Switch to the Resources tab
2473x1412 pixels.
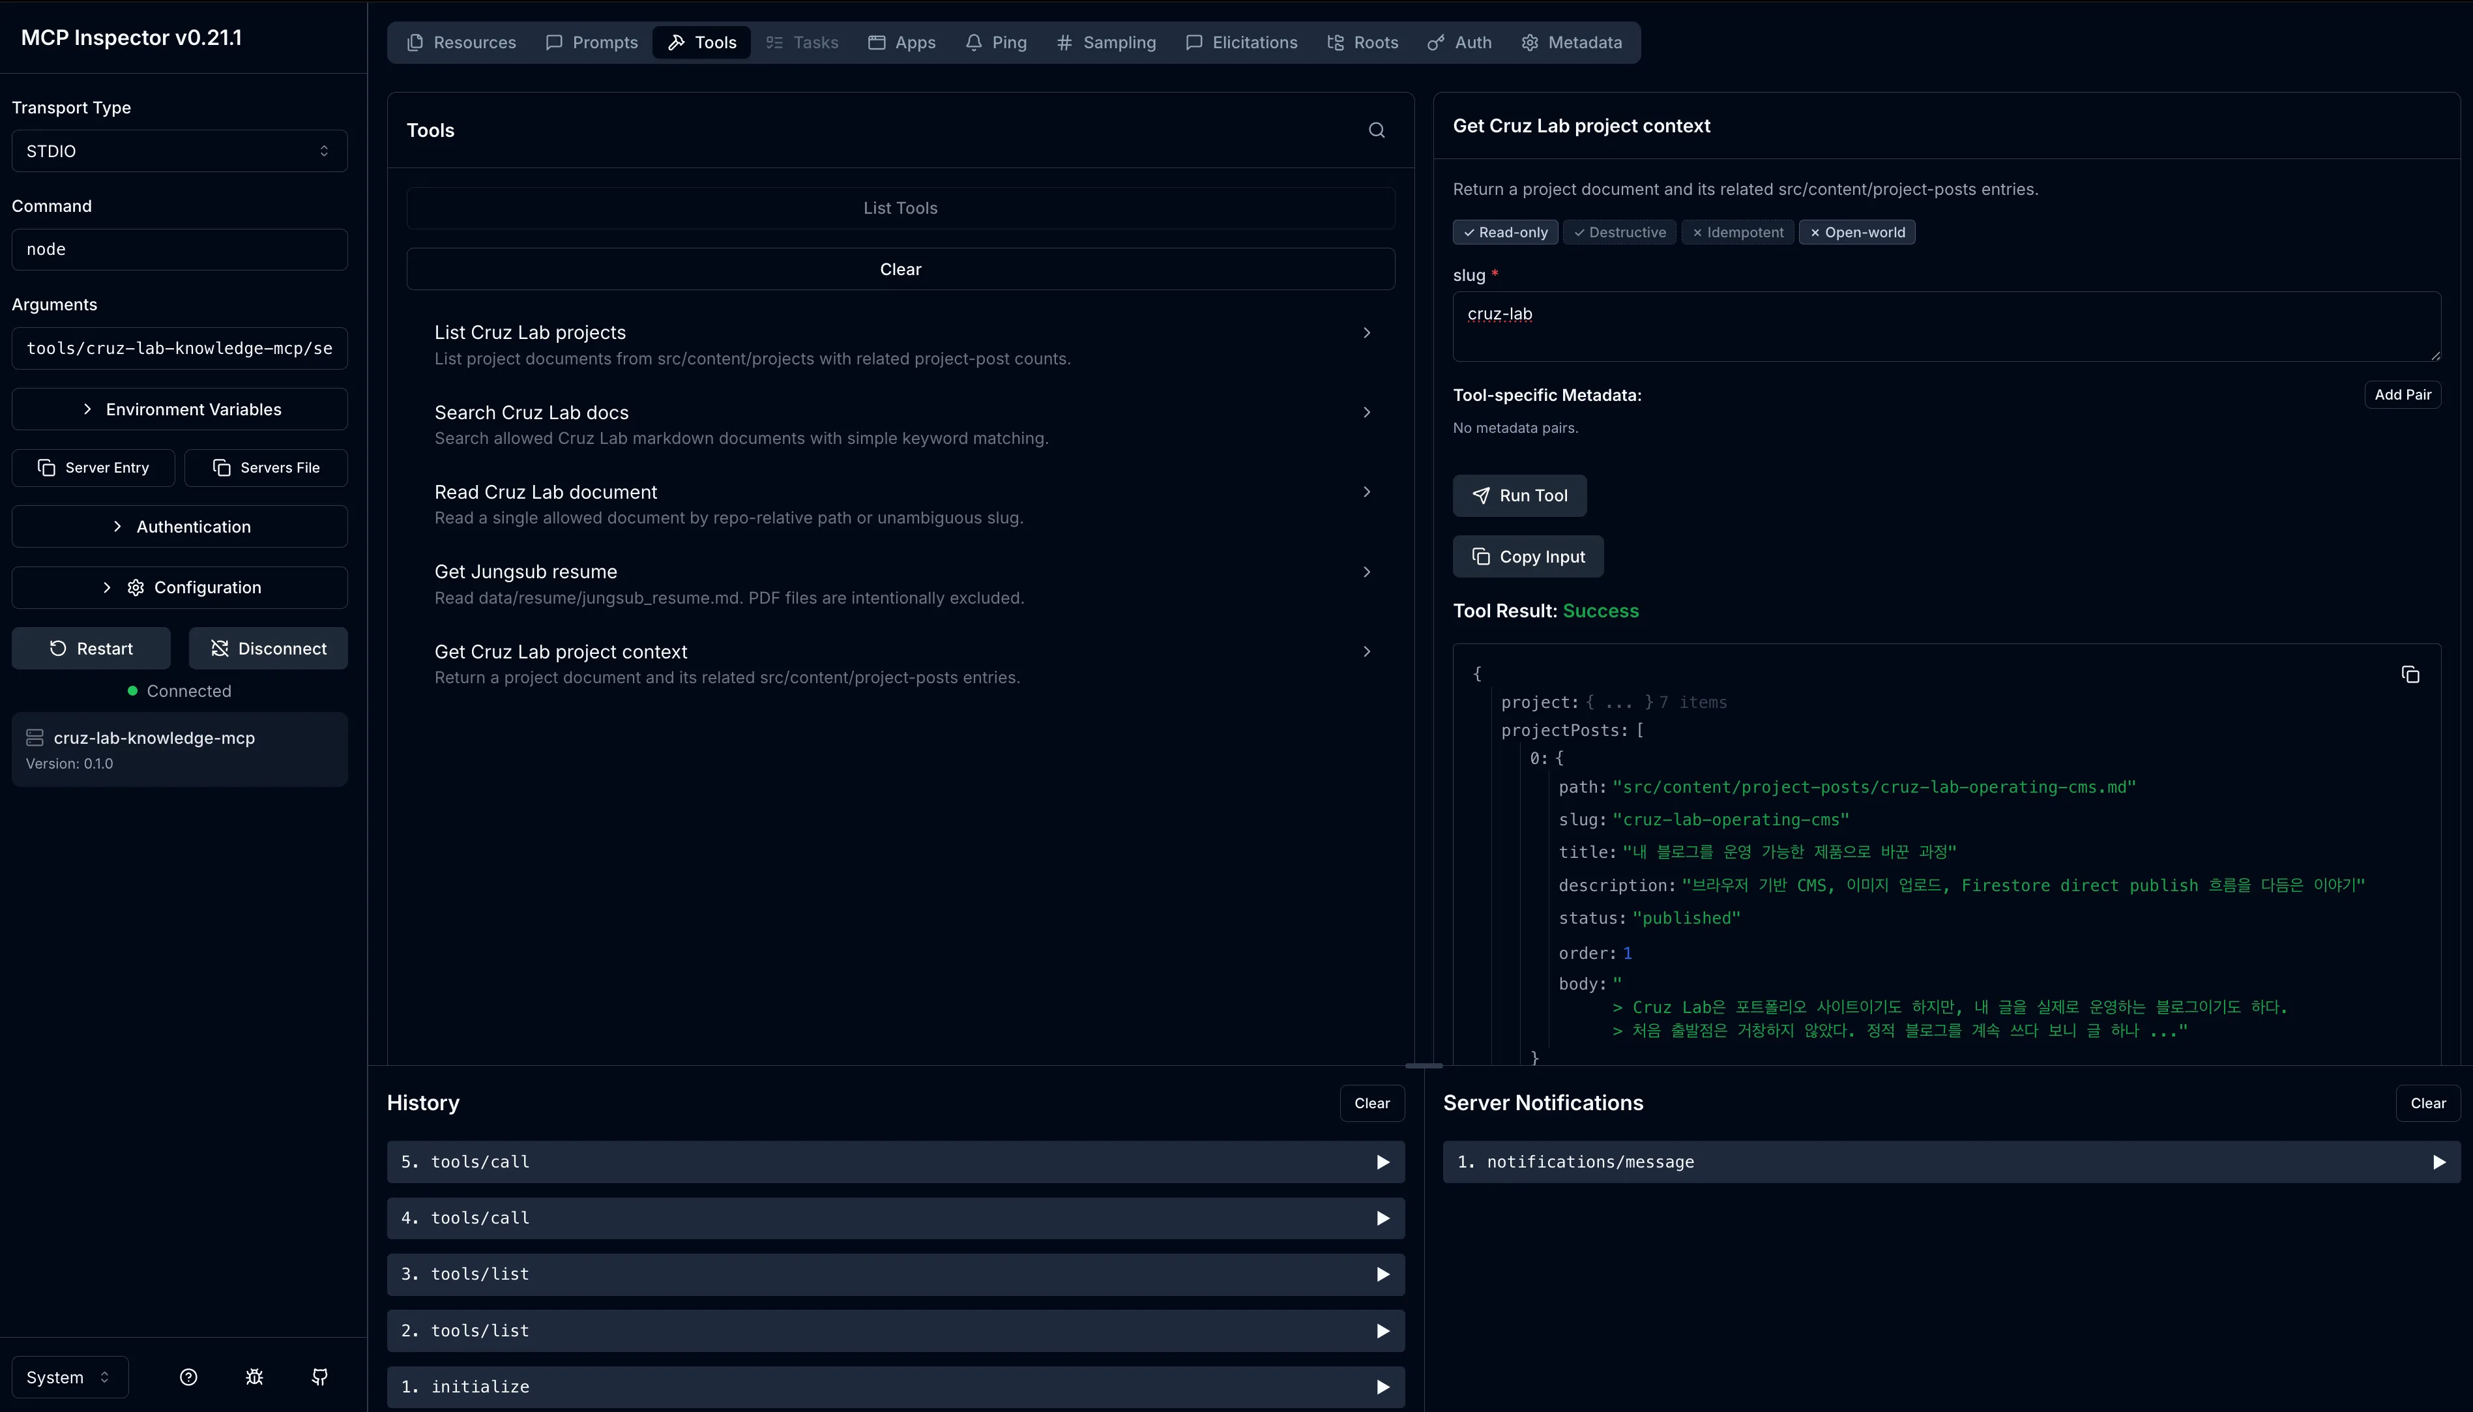click(461, 42)
